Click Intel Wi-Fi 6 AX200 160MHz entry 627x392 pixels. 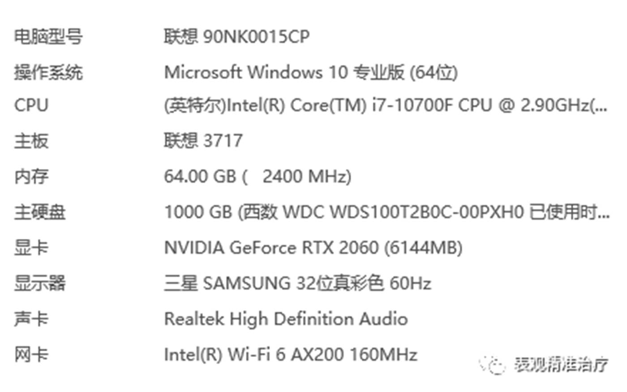tap(291, 355)
